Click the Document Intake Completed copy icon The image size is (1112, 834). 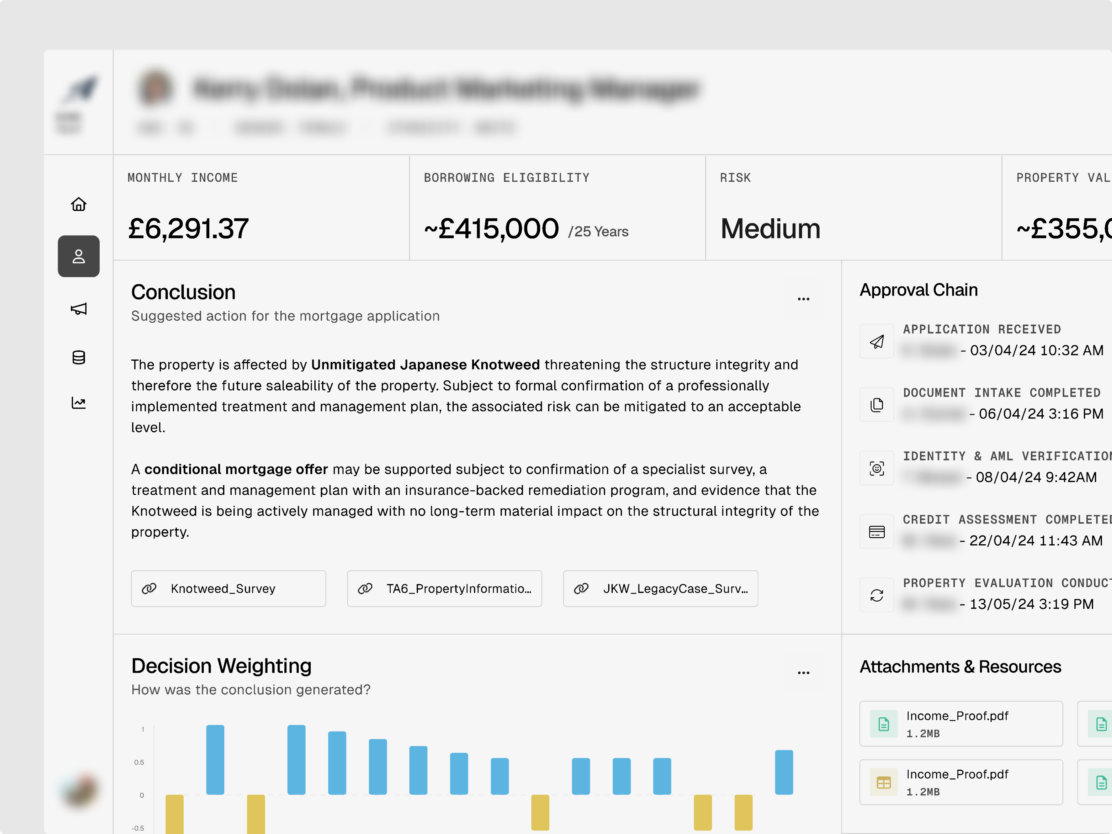pos(877,405)
